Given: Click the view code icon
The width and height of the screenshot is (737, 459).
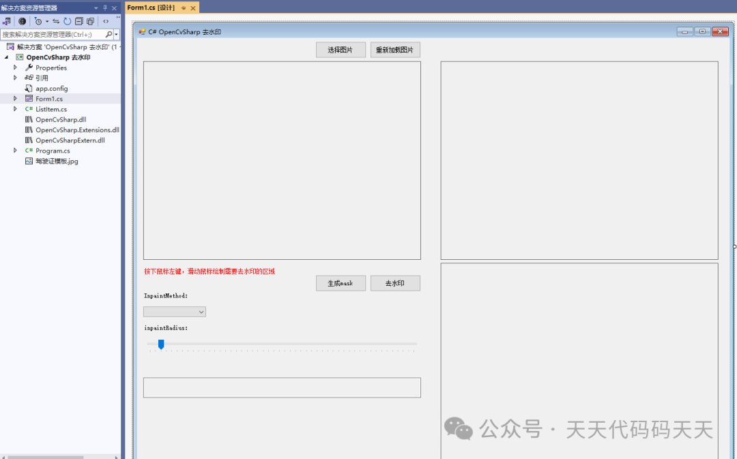Looking at the screenshot, I should click(106, 21).
